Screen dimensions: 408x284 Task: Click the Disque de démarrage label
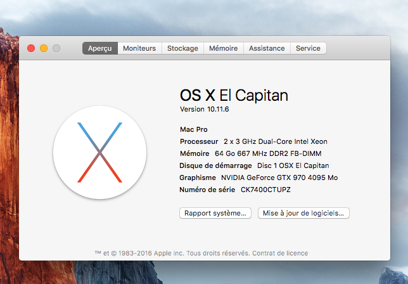(x=215, y=165)
